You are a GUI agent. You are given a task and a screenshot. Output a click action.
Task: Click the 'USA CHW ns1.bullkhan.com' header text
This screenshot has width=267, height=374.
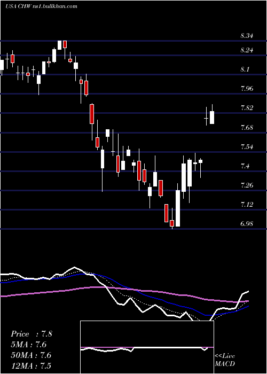pyautogui.click(x=41, y=6)
